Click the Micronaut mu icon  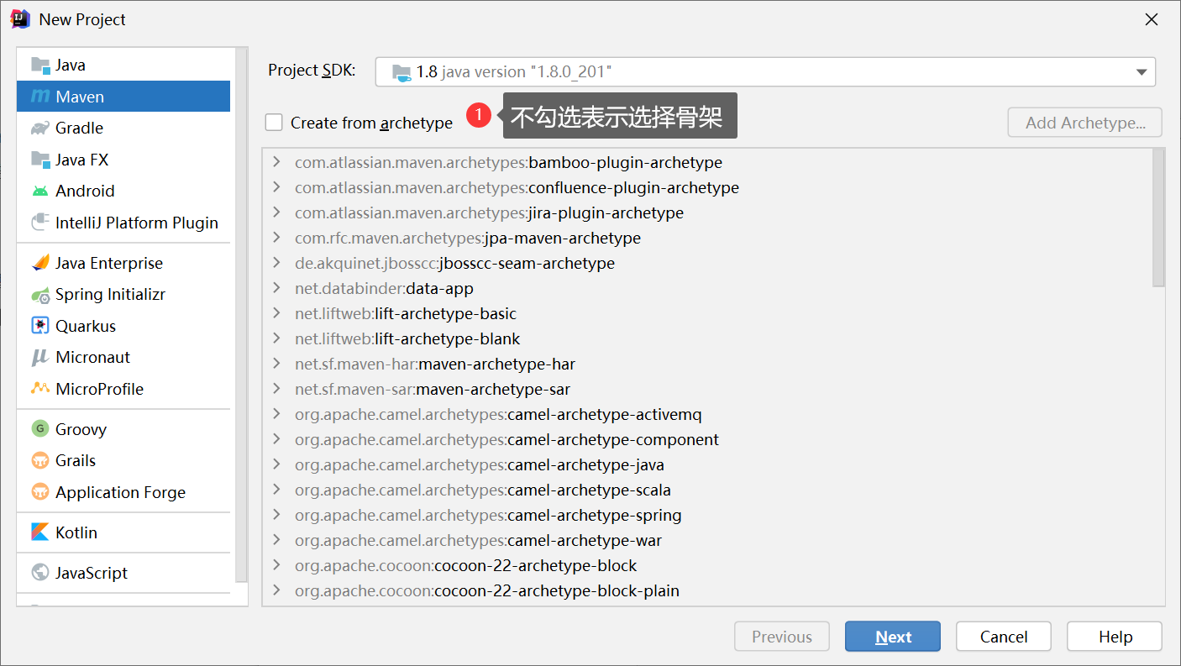coord(40,357)
